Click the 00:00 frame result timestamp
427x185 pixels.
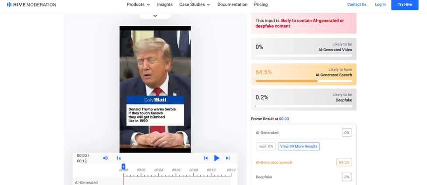click(x=284, y=119)
